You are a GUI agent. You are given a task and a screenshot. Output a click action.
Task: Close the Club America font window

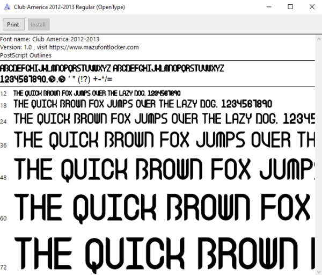pyautogui.click(x=312, y=7)
